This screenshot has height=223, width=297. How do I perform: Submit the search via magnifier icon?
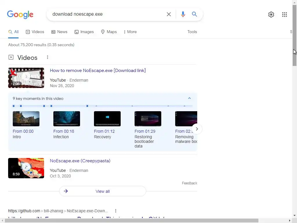click(x=194, y=14)
